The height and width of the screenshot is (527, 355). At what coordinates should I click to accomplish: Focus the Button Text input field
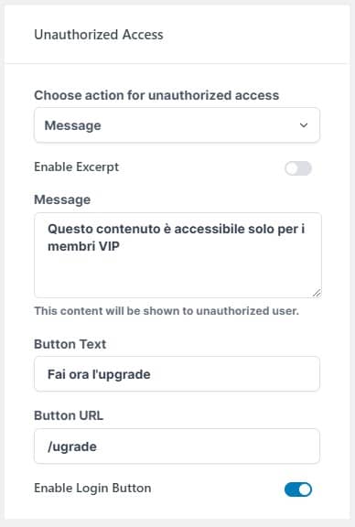177,373
